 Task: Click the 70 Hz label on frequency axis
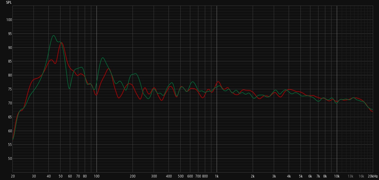click(x=78, y=176)
